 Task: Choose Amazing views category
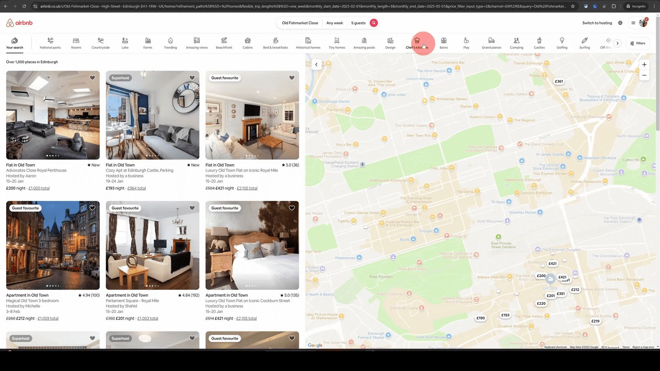tap(197, 43)
